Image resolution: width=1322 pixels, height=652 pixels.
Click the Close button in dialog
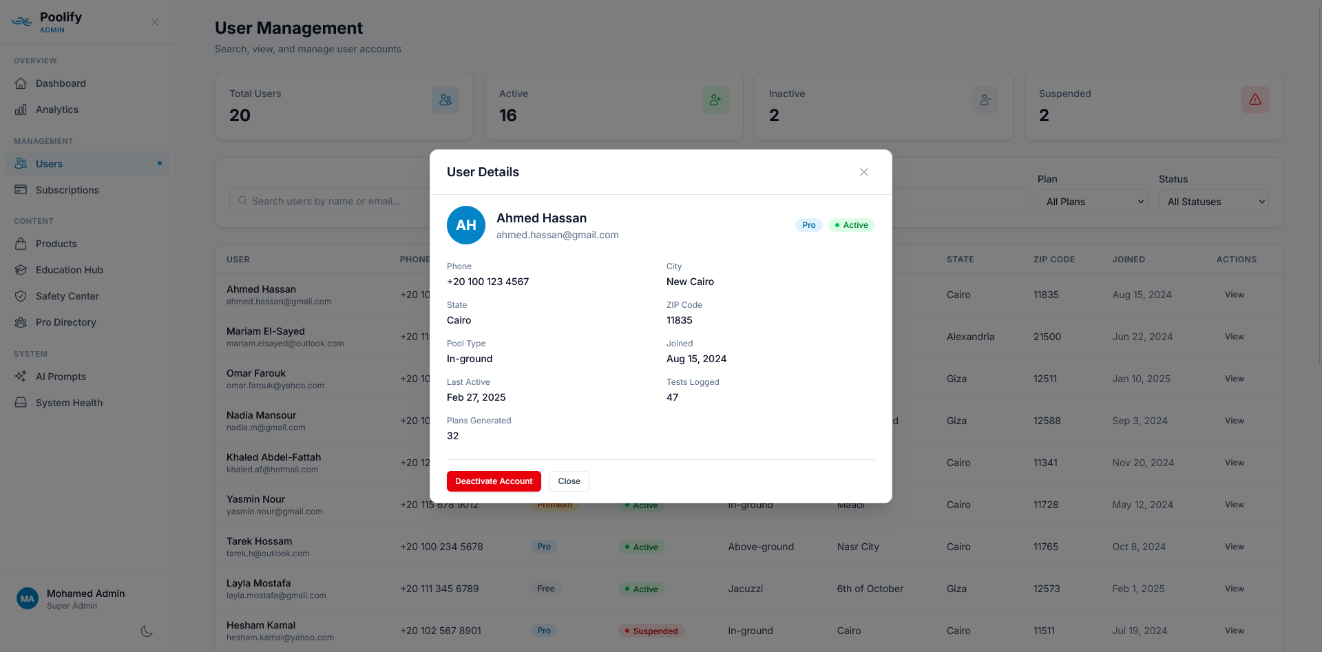click(x=569, y=481)
